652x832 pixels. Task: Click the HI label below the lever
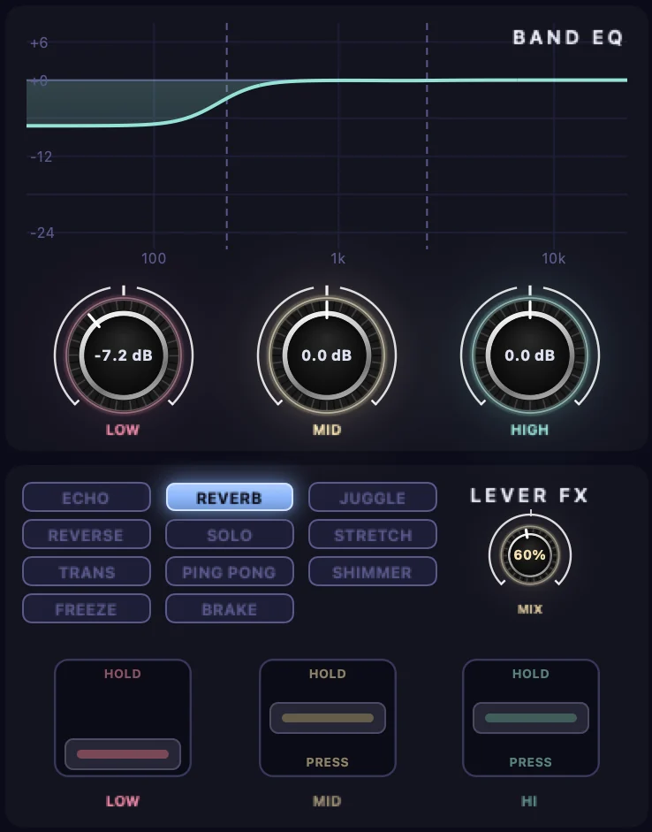click(529, 801)
